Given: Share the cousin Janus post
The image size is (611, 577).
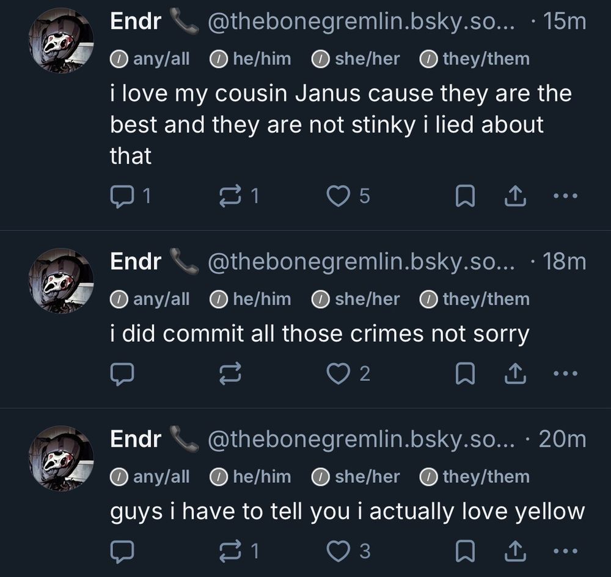Looking at the screenshot, I should coord(516,196).
